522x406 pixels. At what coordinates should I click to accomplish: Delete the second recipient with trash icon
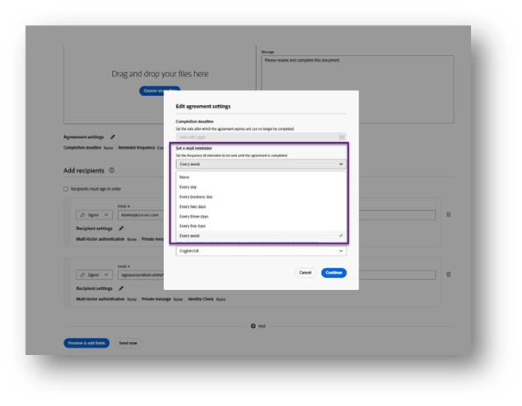pyautogui.click(x=449, y=275)
